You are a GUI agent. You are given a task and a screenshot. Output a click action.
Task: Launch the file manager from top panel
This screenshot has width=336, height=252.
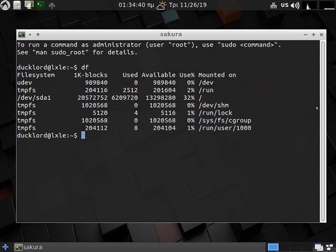point(17,5)
